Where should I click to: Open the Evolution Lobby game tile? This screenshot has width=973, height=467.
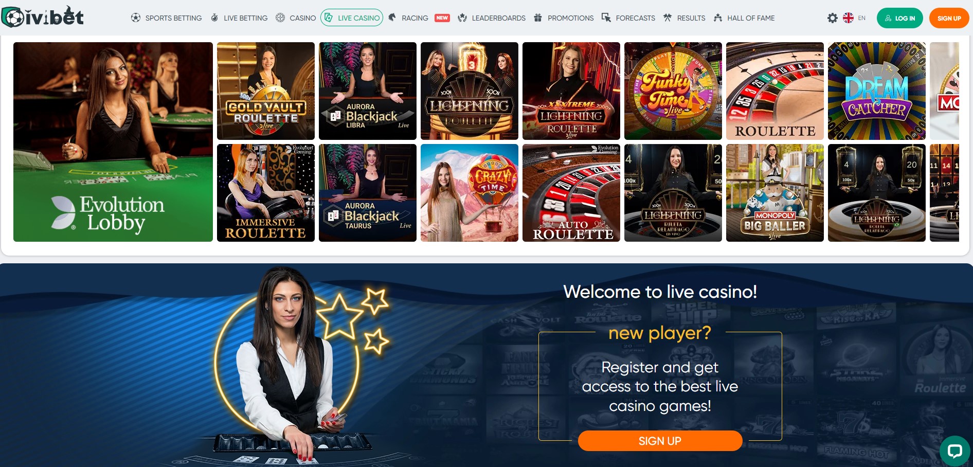pyautogui.click(x=113, y=142)
